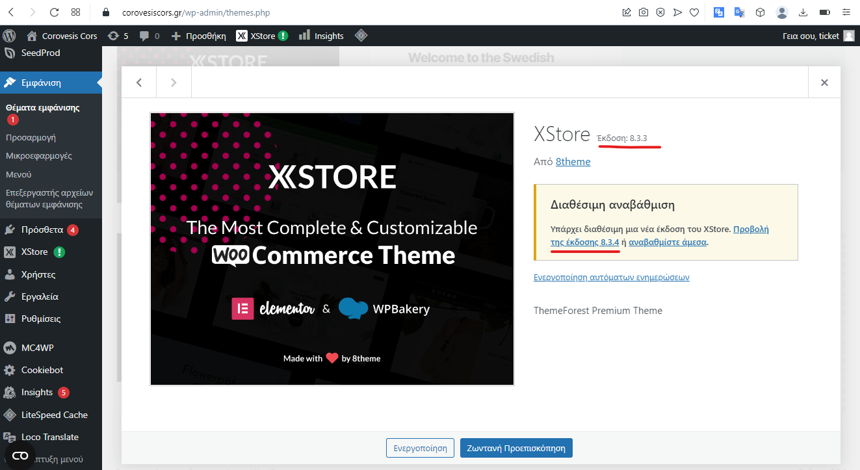
Task: Open the Προσθήκη new content menu
Action: [x=198, y=36]
